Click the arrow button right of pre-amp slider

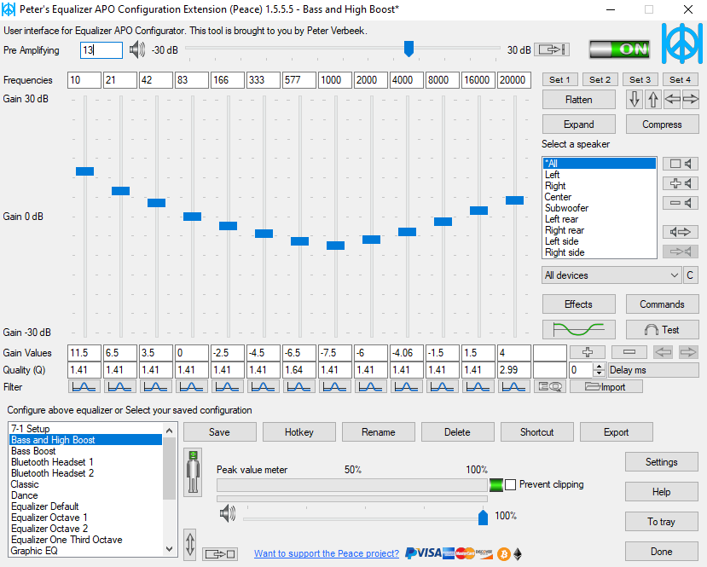coord(552,49)
